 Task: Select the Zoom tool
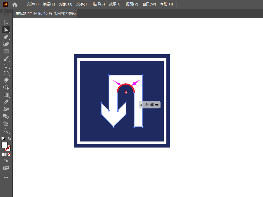(x=6, y=131)
